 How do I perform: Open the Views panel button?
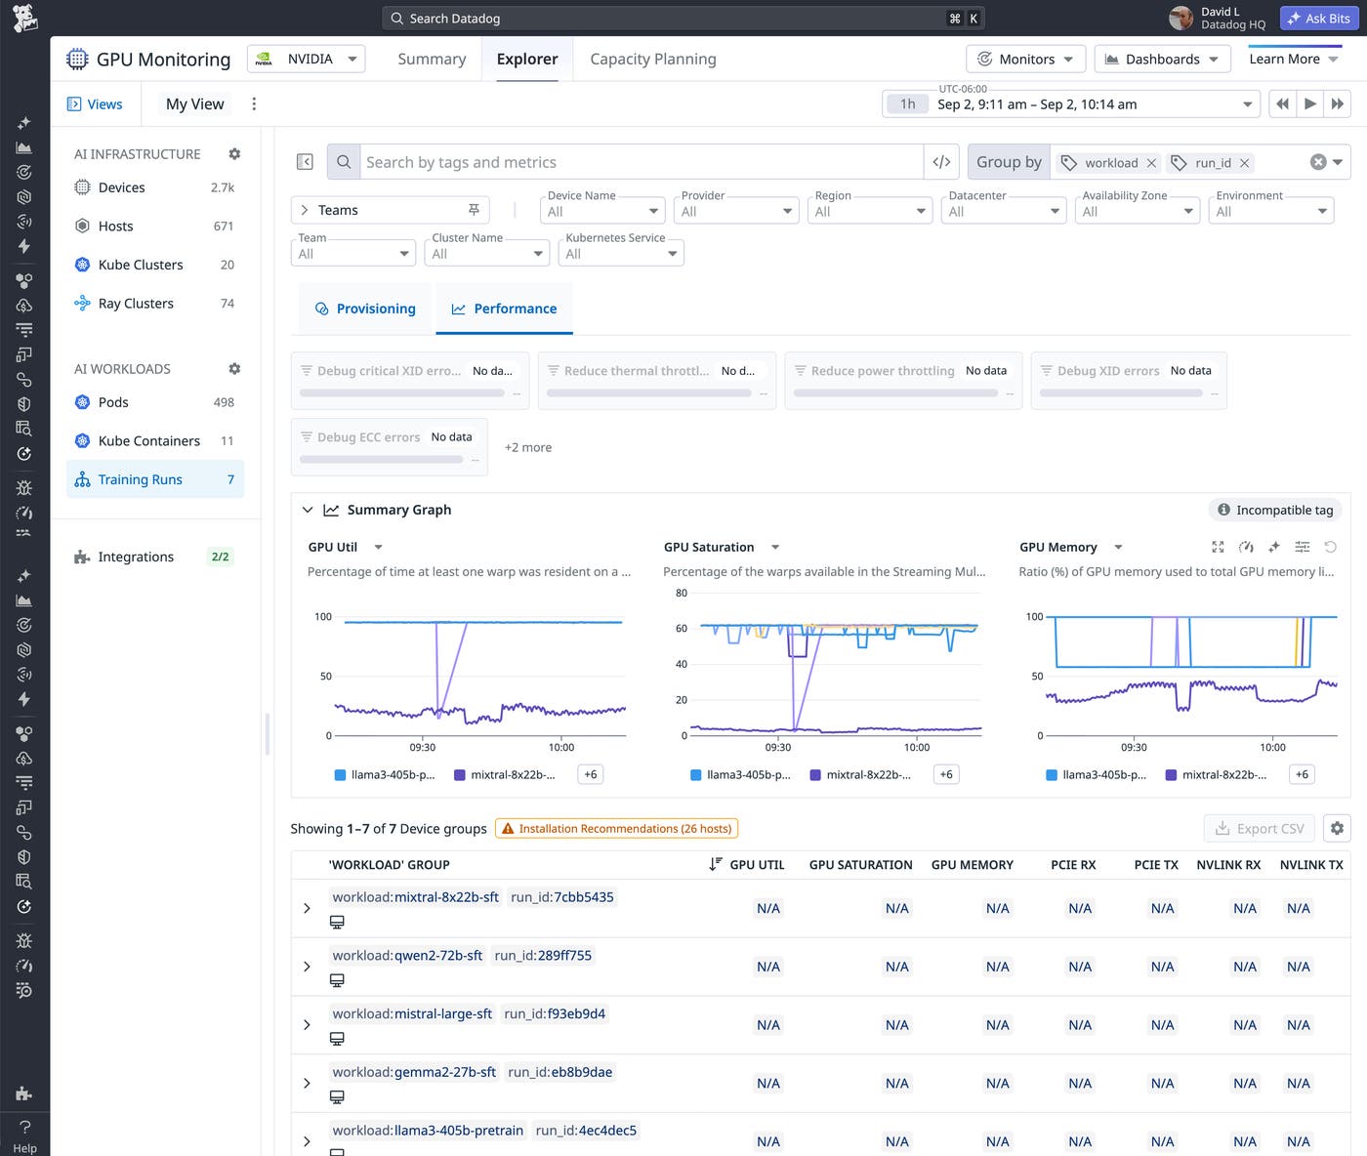coord(94,104)
